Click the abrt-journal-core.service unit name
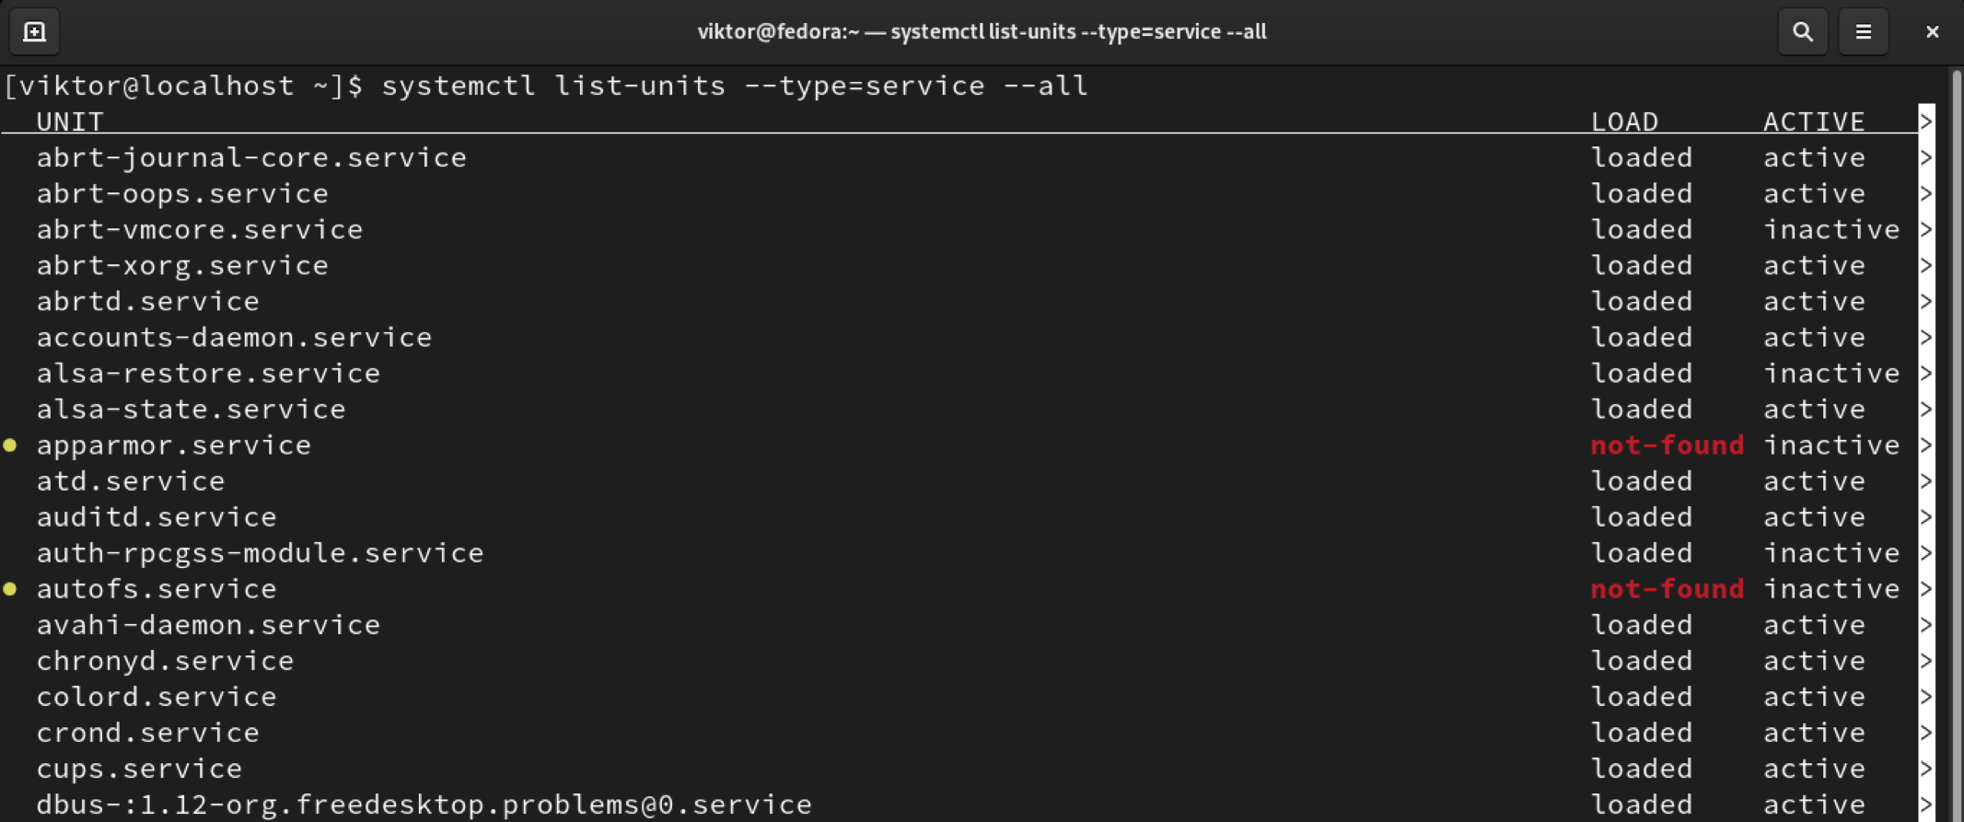The height and width of the screenshot is (822, 1964). [251, 158]
